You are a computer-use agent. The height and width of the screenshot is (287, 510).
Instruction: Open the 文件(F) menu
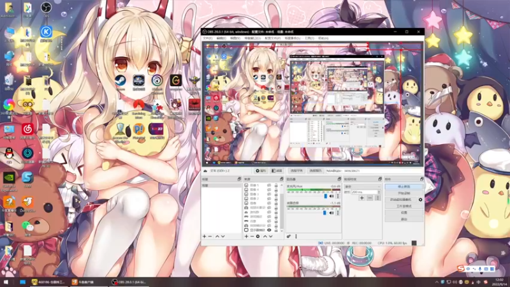[207, 38]
